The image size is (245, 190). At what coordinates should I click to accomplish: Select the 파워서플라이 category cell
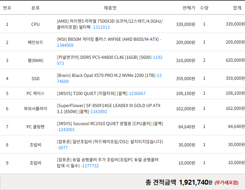click(x=36, y=109)
